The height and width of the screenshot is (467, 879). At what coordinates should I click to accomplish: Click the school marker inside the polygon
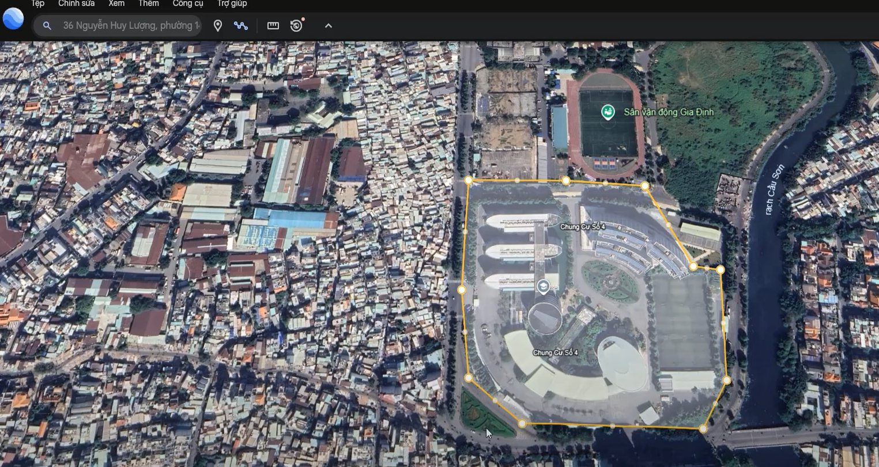pos(542,286)
